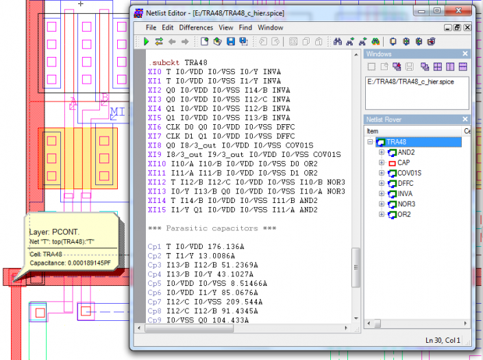This screenshot has height=360, width=483.
Task: Expand the DFFC tree node
Action: pos(382,184)
